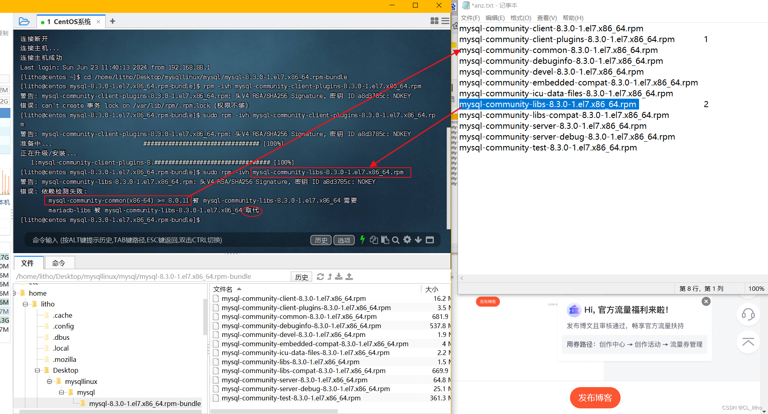The width and height of the screenshot is (768, 414).
Task: Switch to grid layout view icon
Action: [434, 21]
